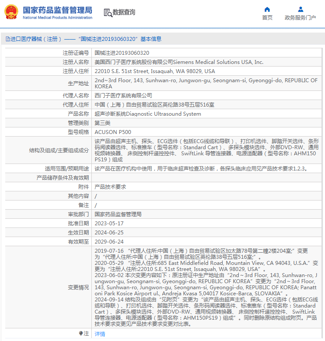
Task: Click the 附件 label
Action: pos(84,187)
